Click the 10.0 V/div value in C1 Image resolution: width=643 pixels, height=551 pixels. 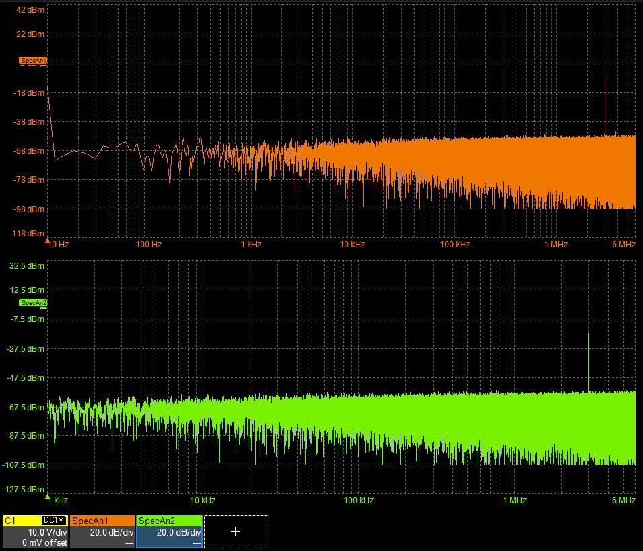coord(47,533)
